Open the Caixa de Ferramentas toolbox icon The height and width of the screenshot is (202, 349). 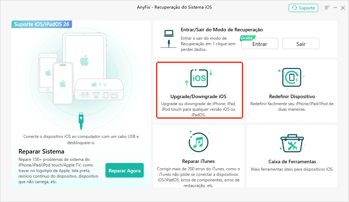coord(292,143)
